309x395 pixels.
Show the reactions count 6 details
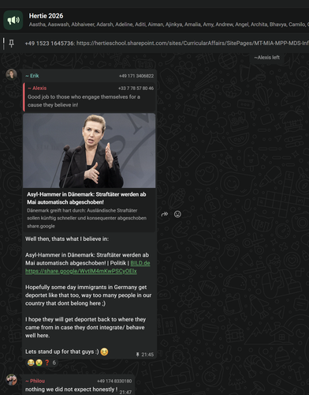coord(54,363)
